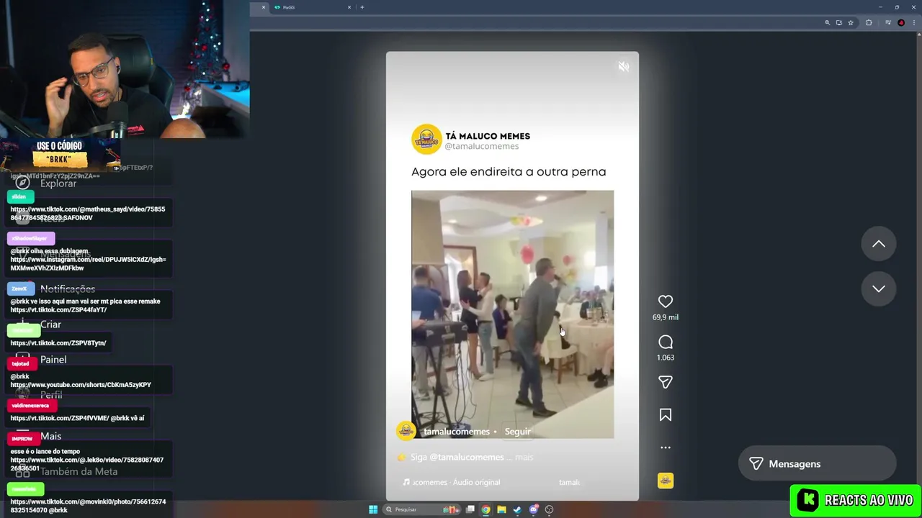Click the zoom magnifier icon in address bar
Viewport: 922px width, 518px height.
point(828,23)
